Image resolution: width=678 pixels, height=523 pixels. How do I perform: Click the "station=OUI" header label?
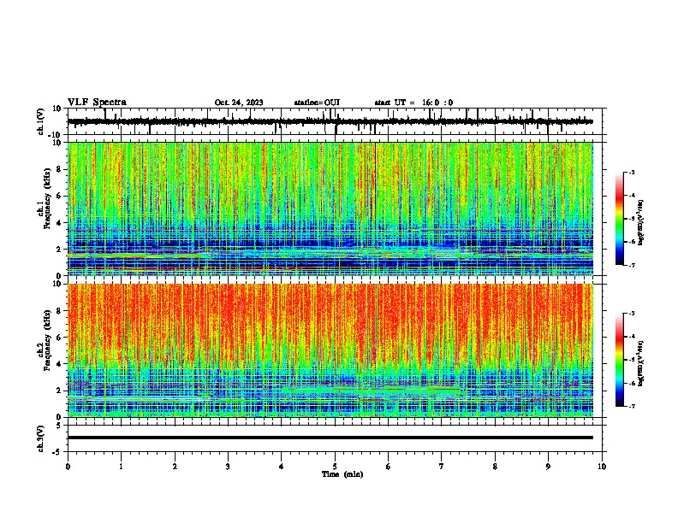[317, 103]
